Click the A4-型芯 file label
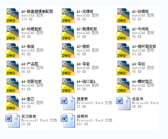Viewport: 168px width, 139px height. click(28, 99)
